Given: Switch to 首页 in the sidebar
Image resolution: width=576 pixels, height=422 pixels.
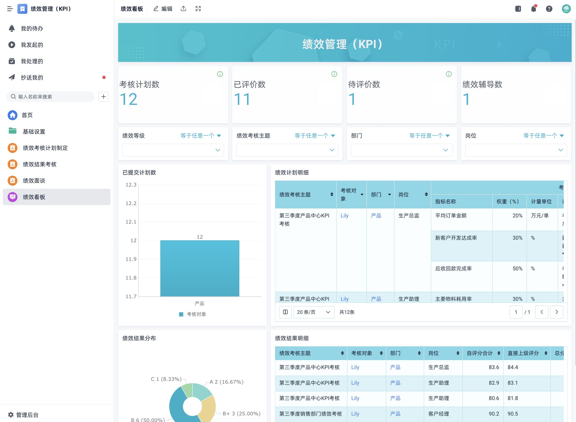Looking at the screenshot, I should pos(27,115).
